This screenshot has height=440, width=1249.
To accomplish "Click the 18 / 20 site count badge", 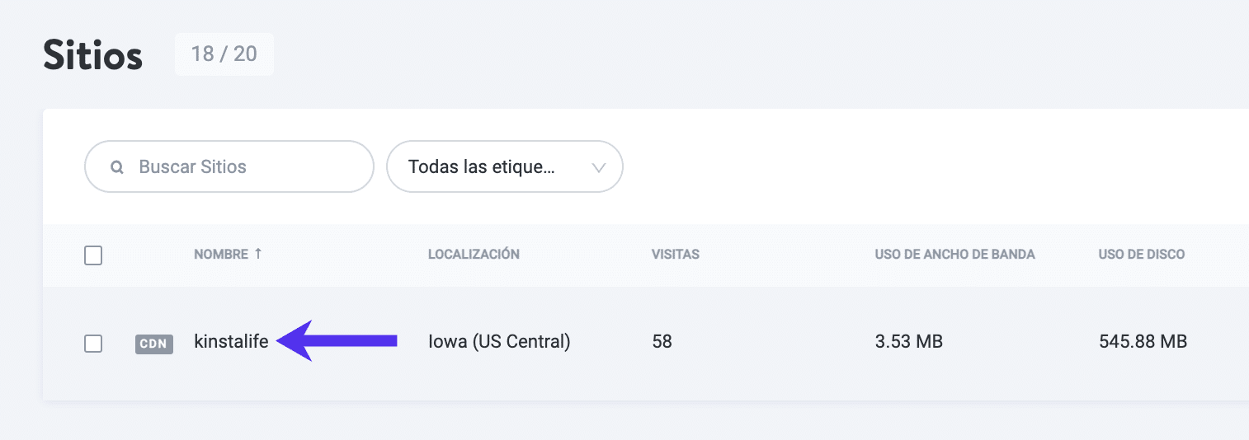I will click(224, 54).
